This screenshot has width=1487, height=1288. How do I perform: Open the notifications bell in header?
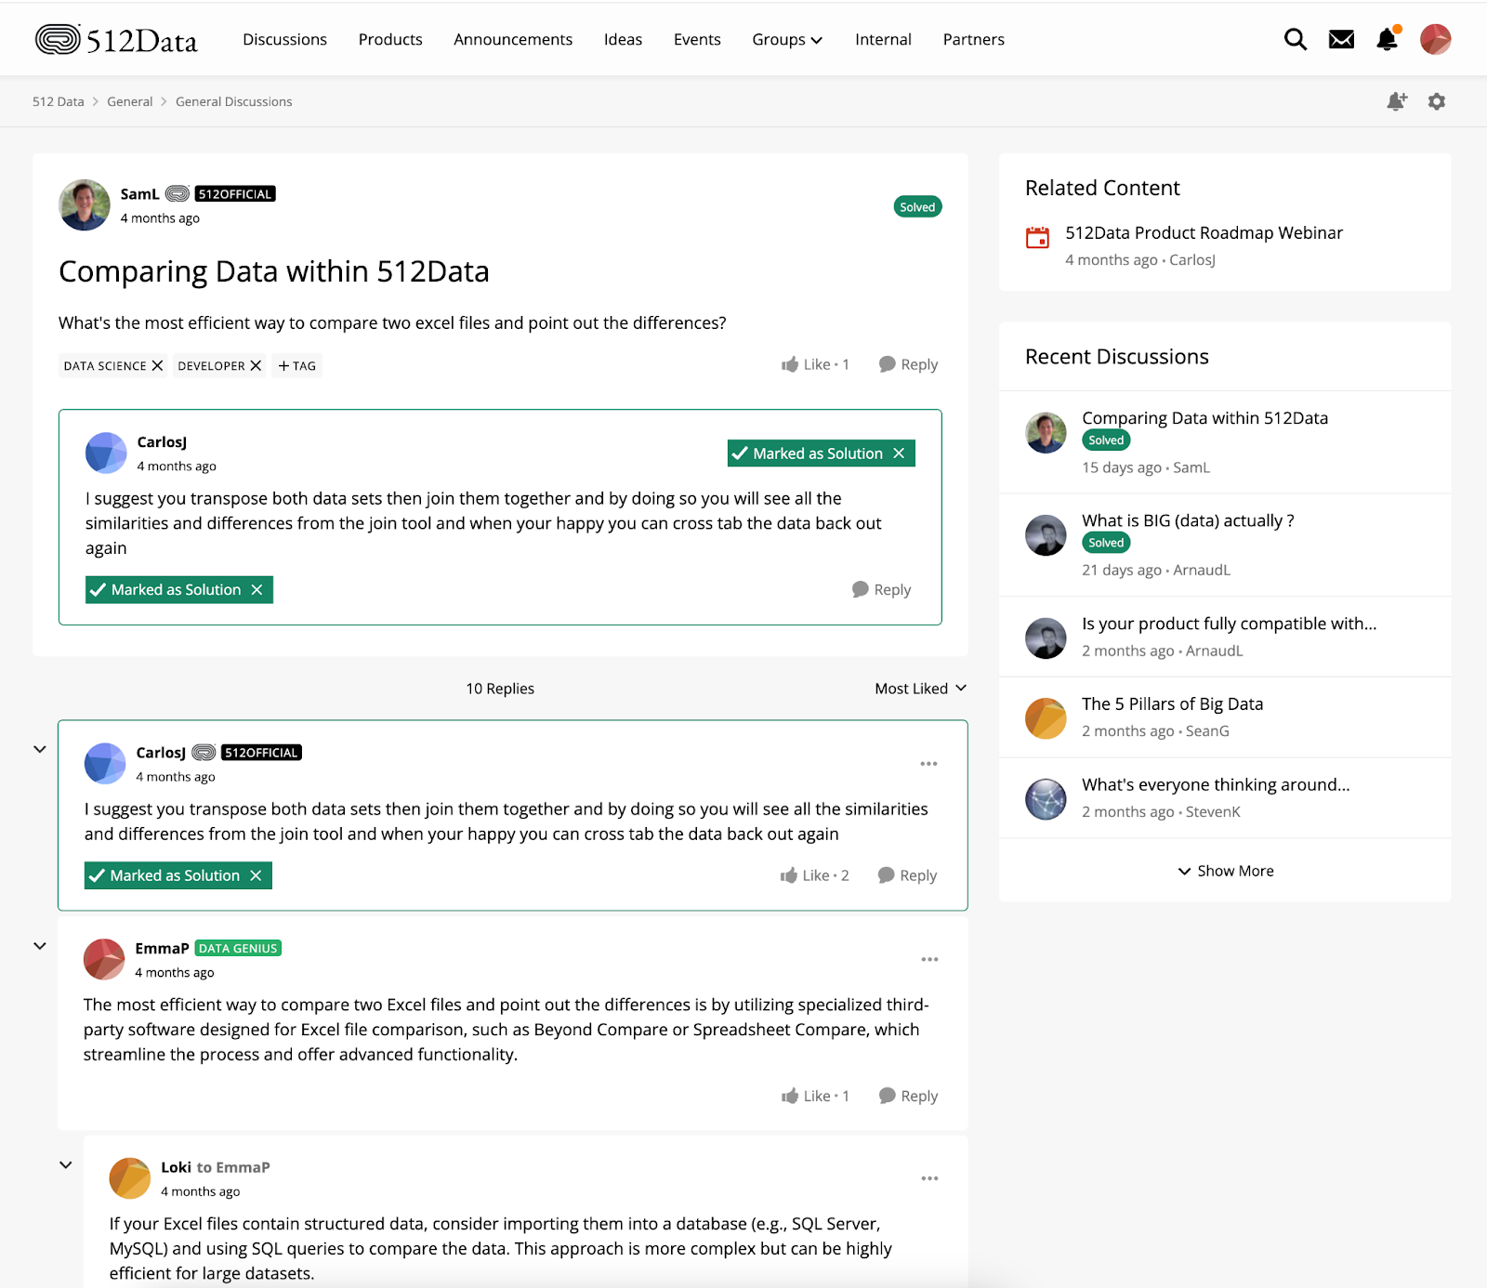[1388, 38]
